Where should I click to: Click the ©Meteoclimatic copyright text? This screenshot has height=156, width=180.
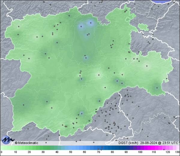tap(26, 143)
